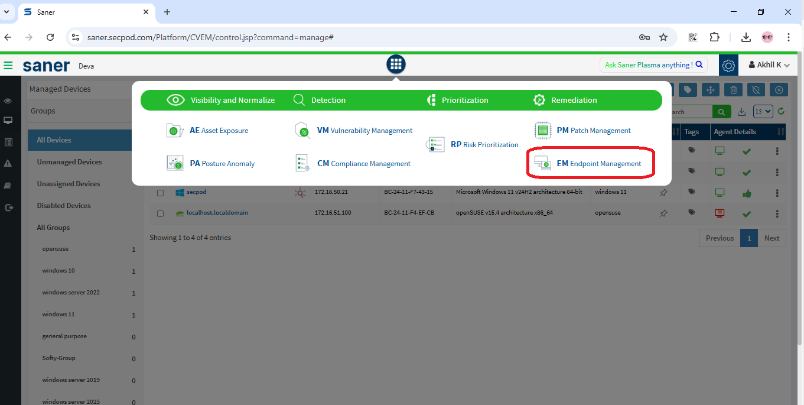Check the secpod row checkbox

(x=160, y=193)
